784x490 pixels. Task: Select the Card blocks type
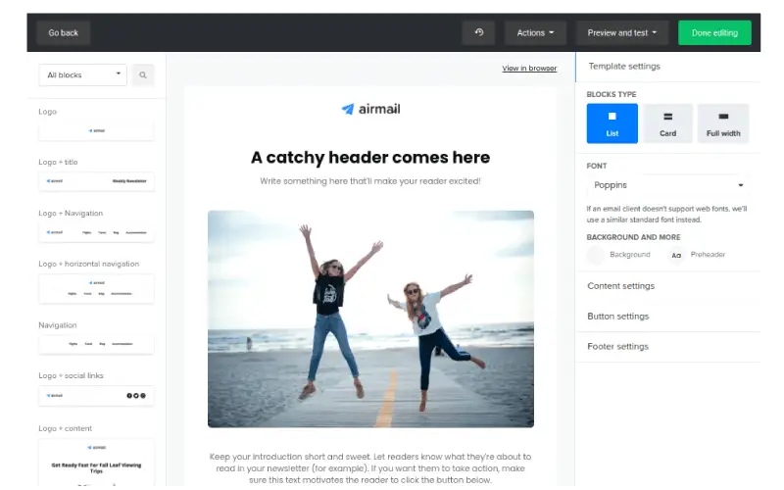tap(667, 122)
